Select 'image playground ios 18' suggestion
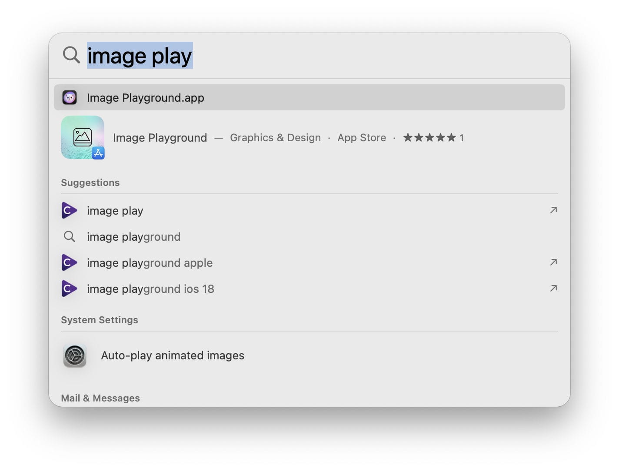This screenshot has width=619, height=471. tap(309, 289)
